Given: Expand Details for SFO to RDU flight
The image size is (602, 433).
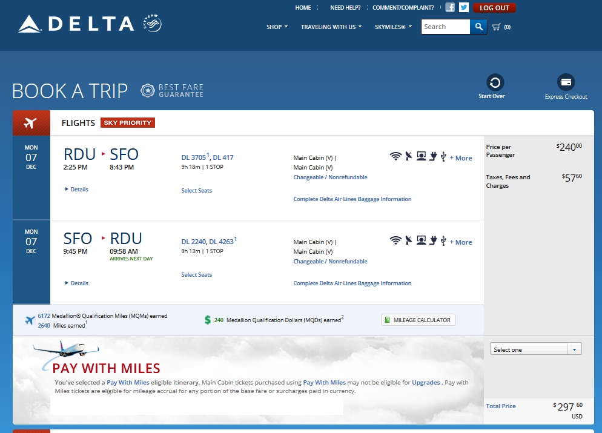Looking at the screenshot, I should click(x=77, y=283).
